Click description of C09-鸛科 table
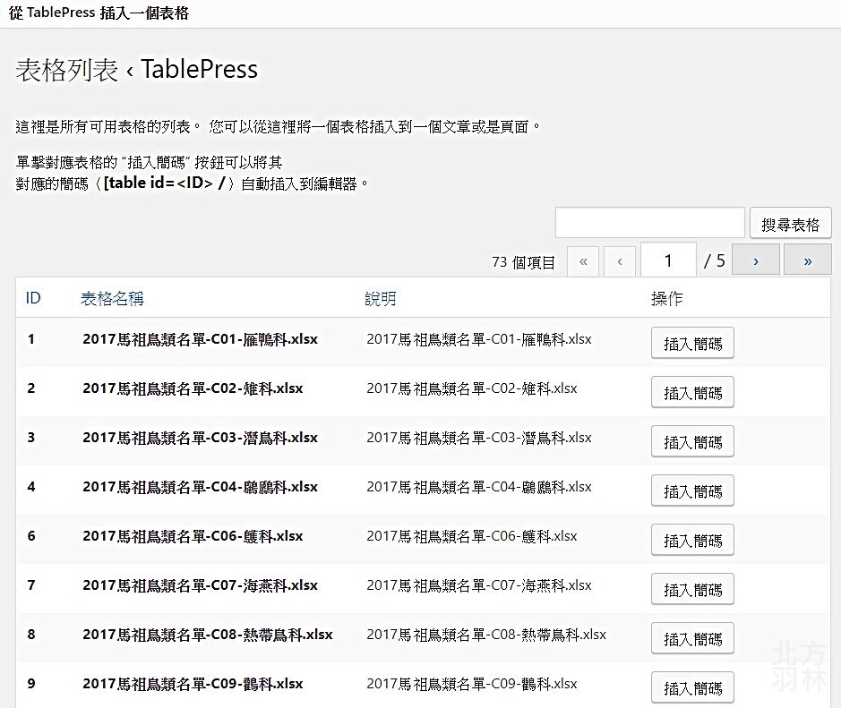The image size is (841, 708). [x=472, y=685]
